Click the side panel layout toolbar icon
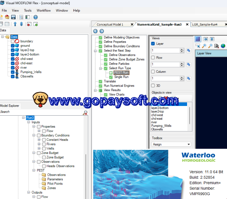 pos(27,17)
